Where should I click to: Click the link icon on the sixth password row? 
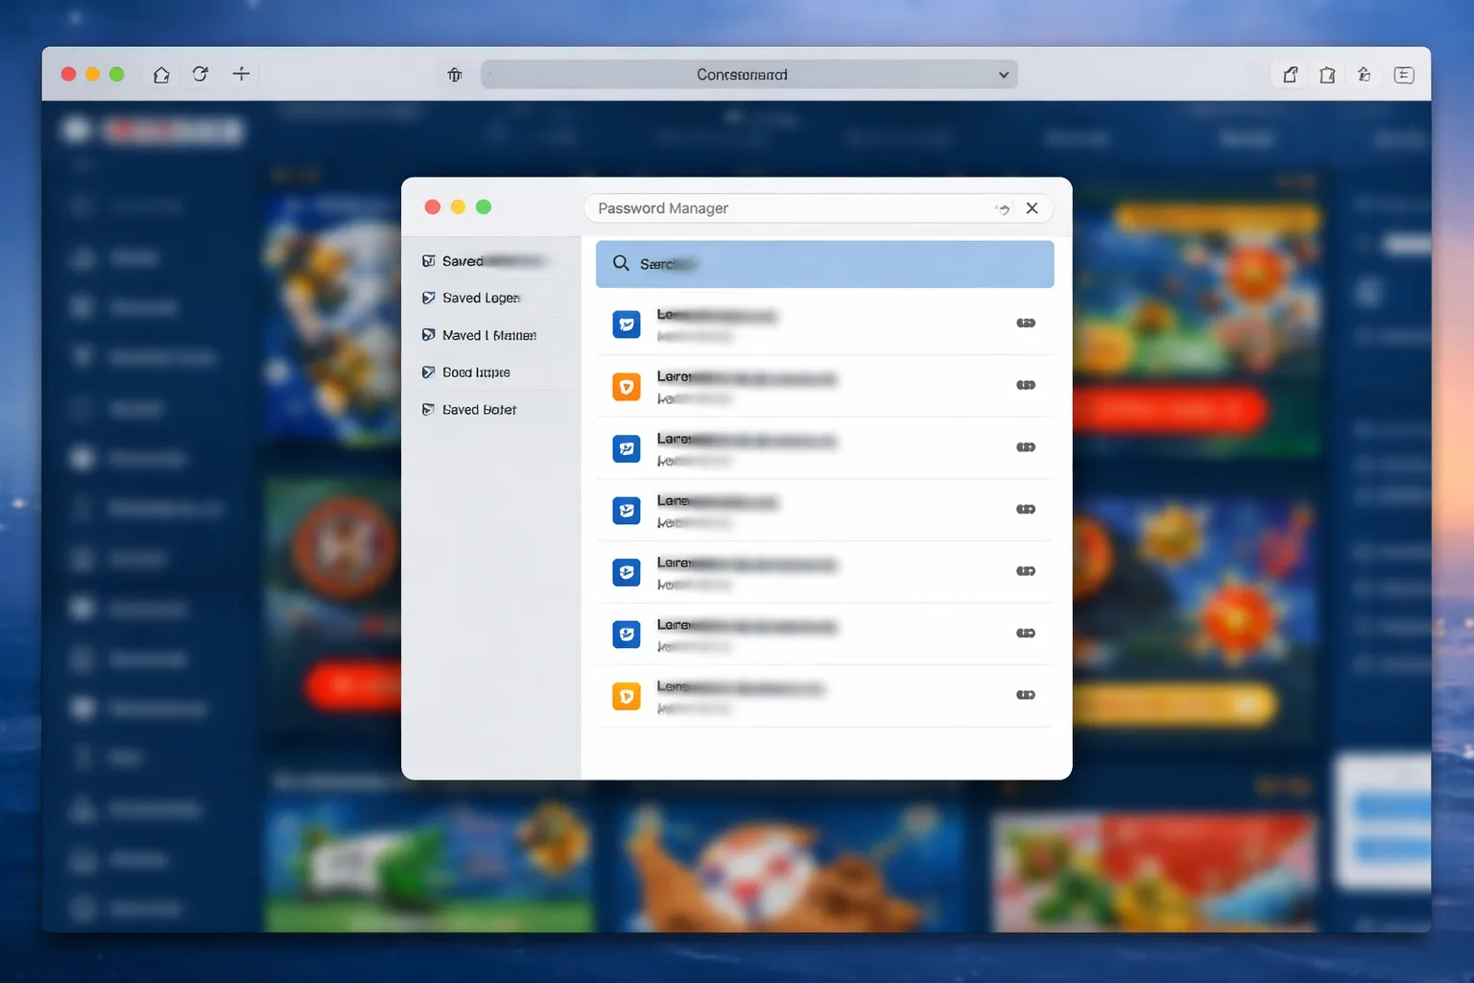point(1026,633)
